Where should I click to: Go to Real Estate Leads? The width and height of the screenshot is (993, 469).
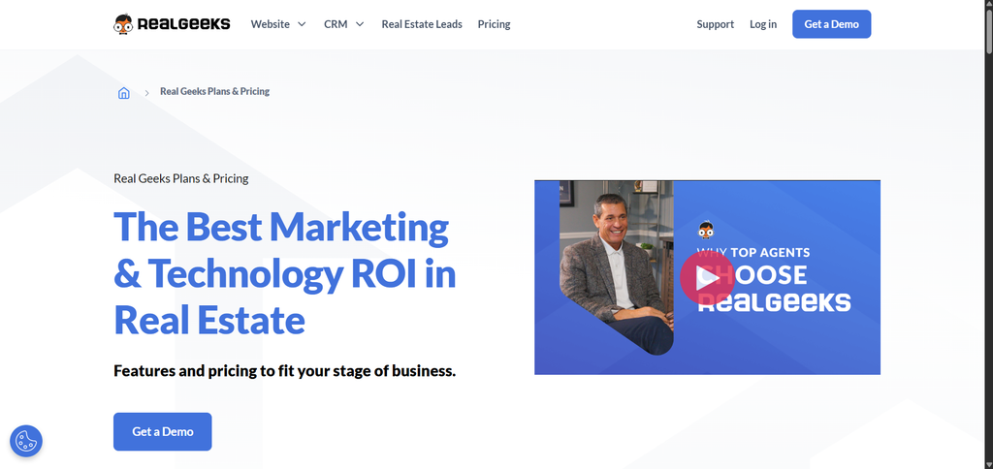422,24
